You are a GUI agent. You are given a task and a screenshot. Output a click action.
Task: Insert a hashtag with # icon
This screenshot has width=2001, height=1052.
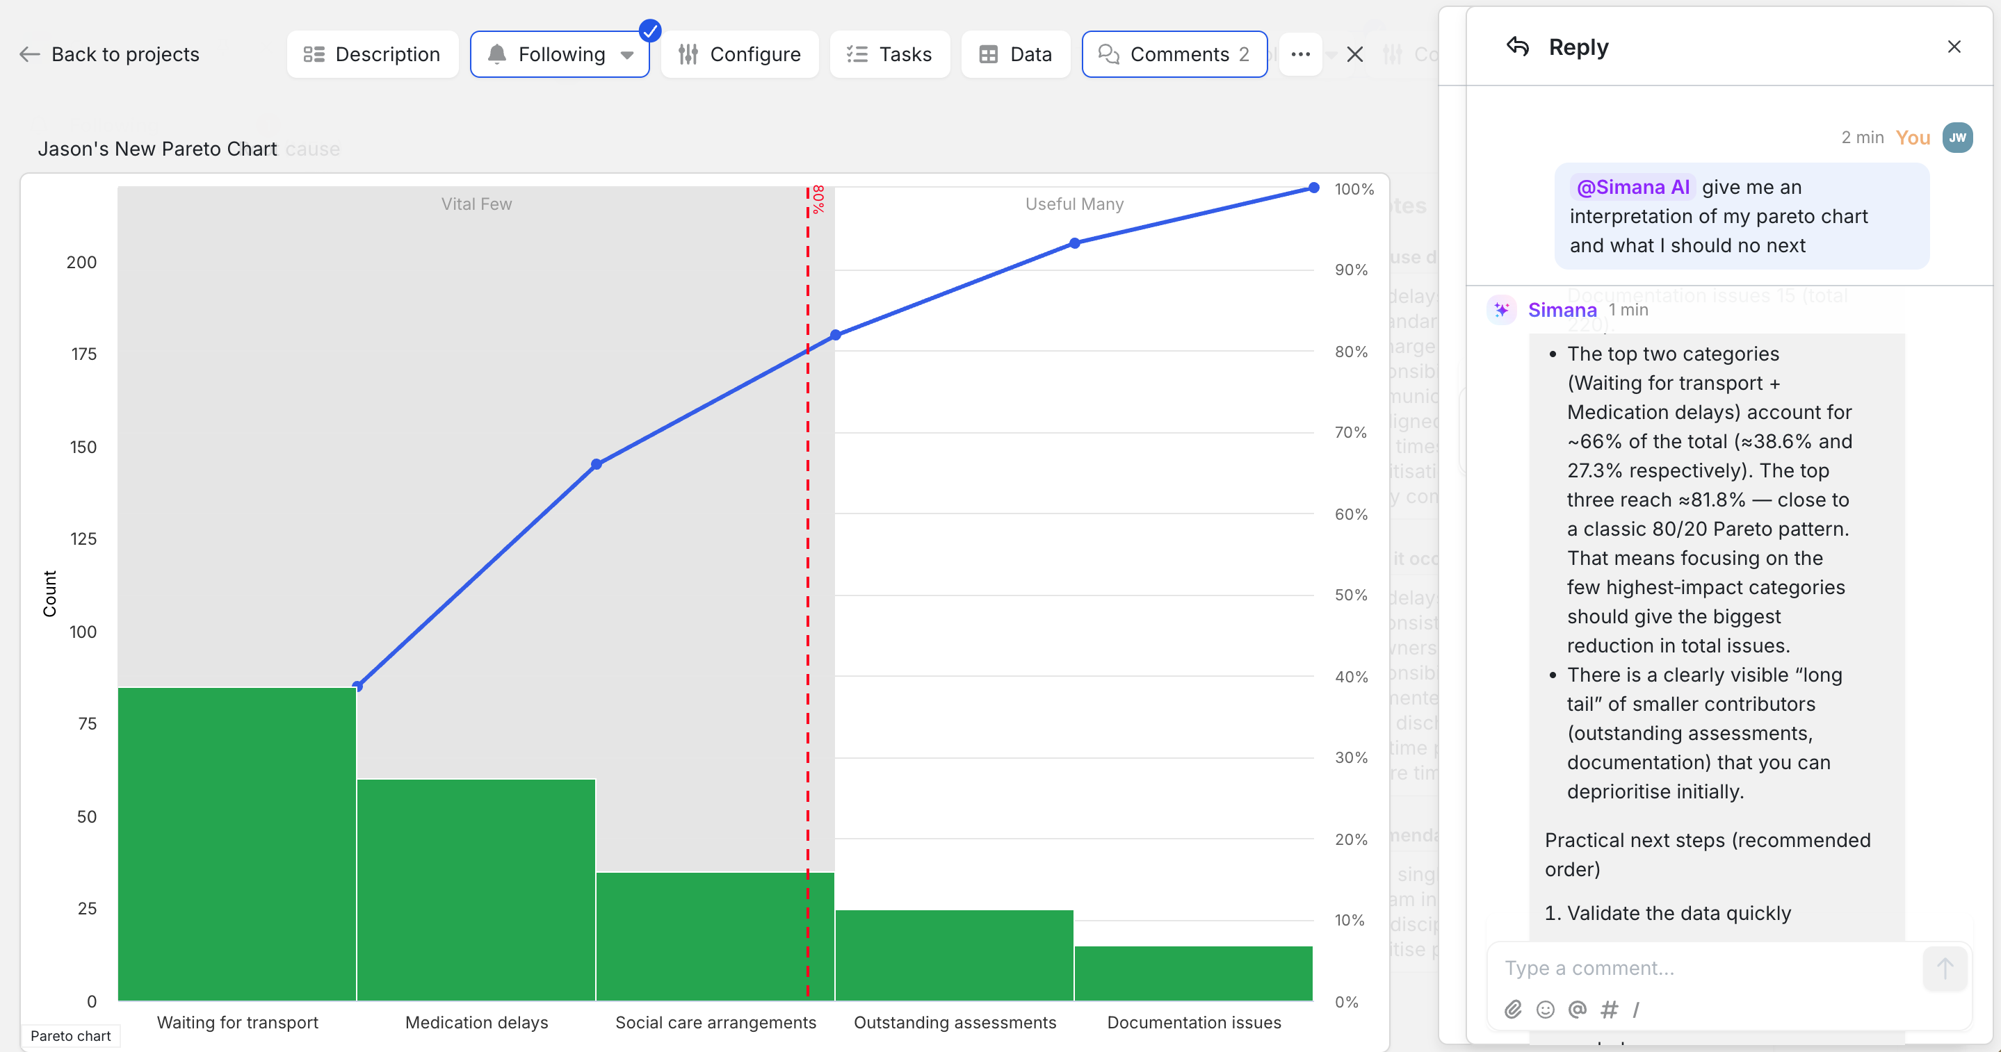[1609, 1010]
